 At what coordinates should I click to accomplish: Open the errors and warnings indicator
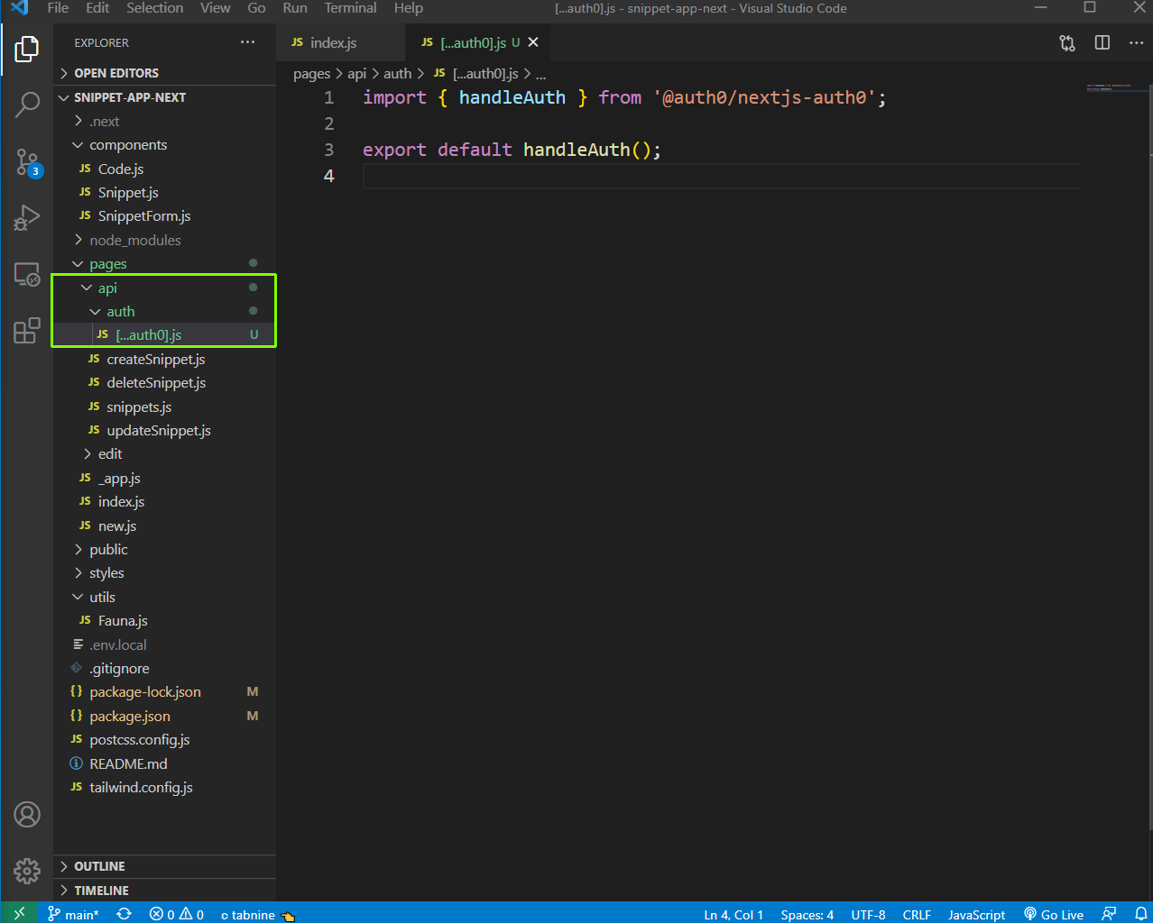[x=177, y=914]
